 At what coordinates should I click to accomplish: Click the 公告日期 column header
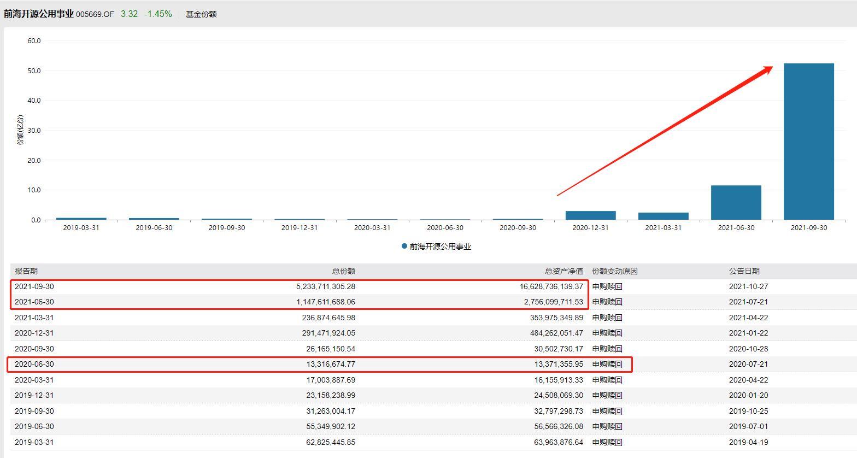(x=744, y=271)
